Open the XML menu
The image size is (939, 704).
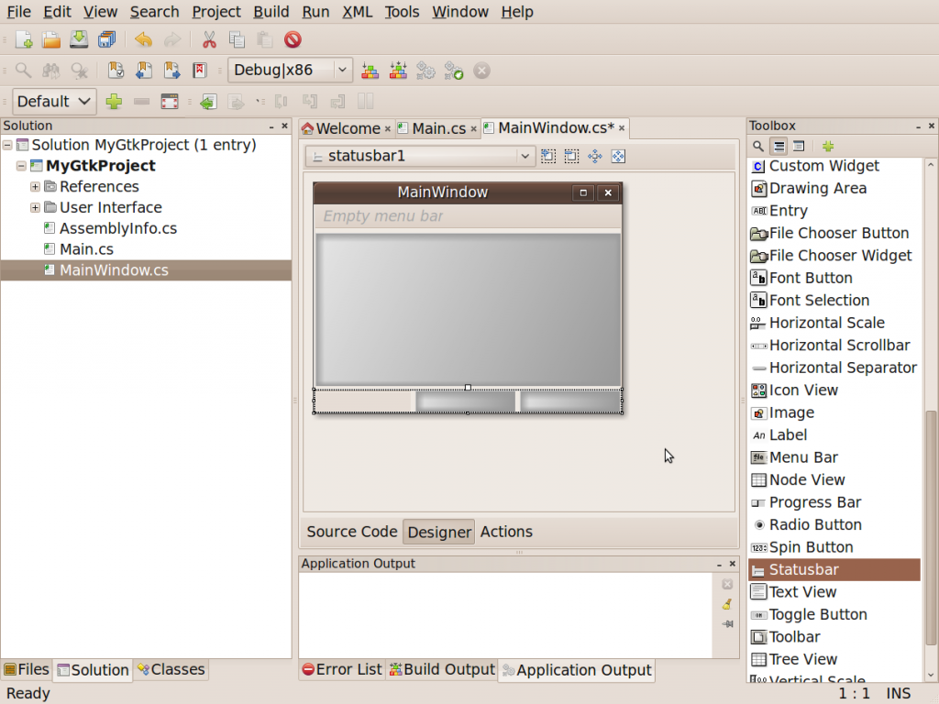pyautogui.click(x=357, y=12)
